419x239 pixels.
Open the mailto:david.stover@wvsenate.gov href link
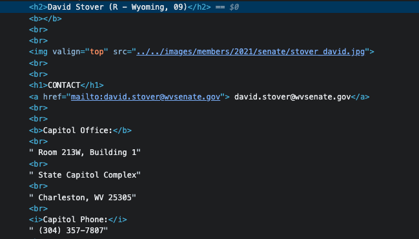click(x=146, y=97)
